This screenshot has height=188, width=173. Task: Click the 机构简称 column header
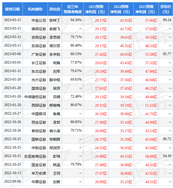pyautogui.click(x=35, y=9)
